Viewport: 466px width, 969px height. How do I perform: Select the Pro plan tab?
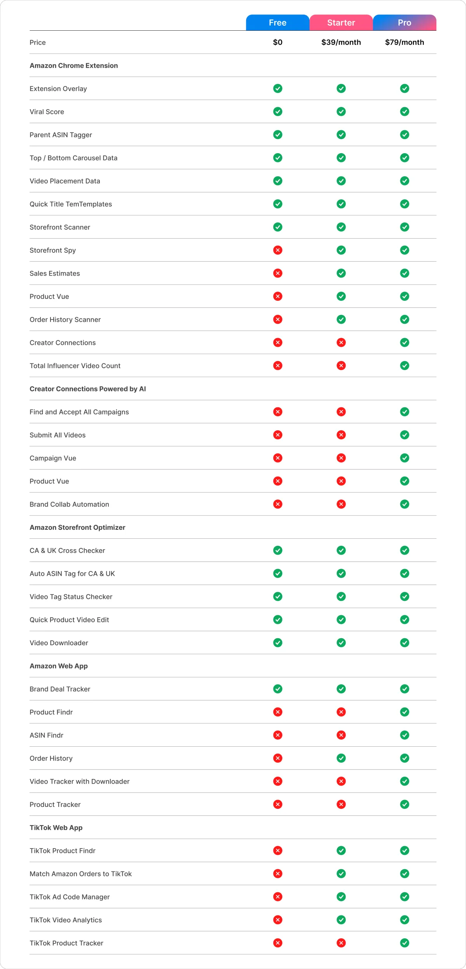(405, 23)
